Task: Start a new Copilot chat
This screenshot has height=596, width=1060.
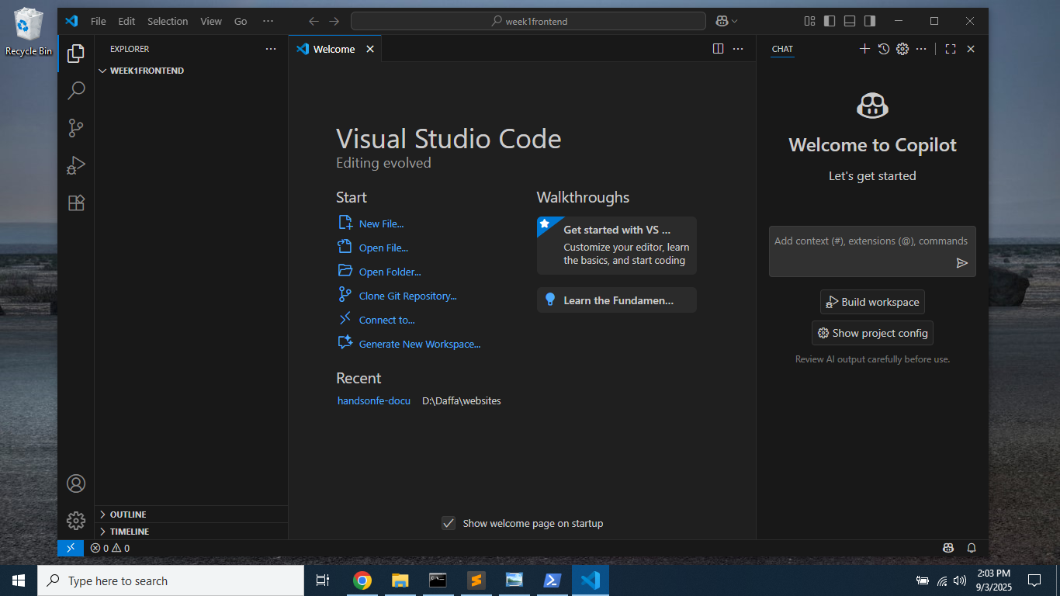Action: (864, 49)
